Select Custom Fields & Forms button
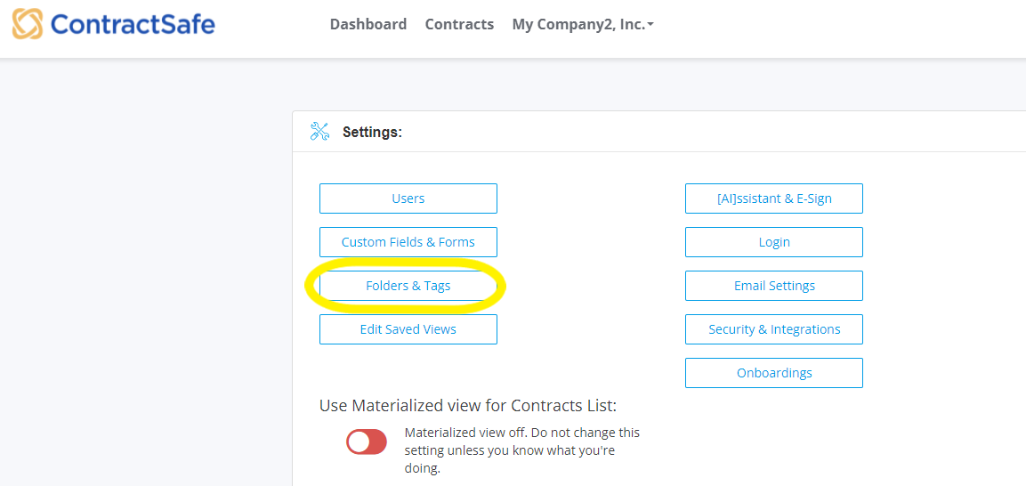Image resolution: width=1026 pixels, height=486 pixels. (408, 242)
